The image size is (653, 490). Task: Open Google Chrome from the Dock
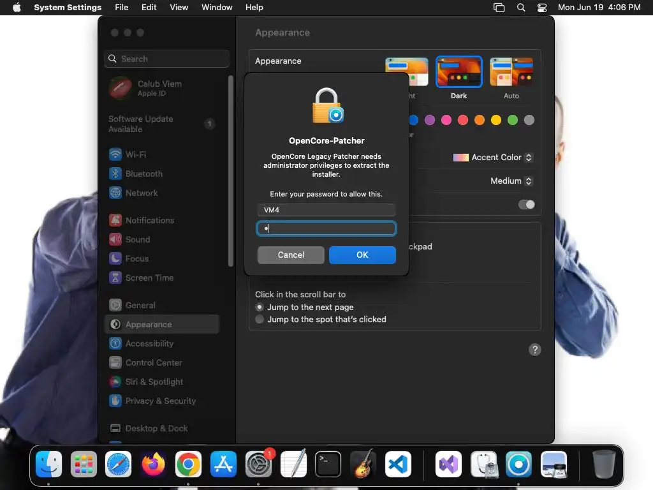pos(188,464)
